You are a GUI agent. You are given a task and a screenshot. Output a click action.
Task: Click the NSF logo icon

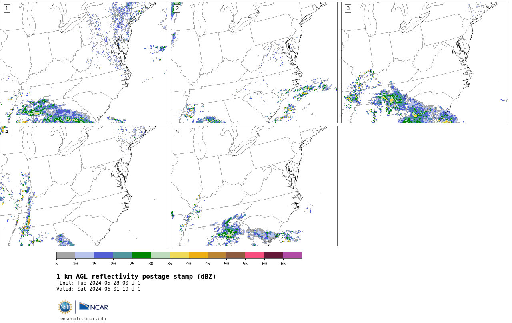[x=65, y=307]
